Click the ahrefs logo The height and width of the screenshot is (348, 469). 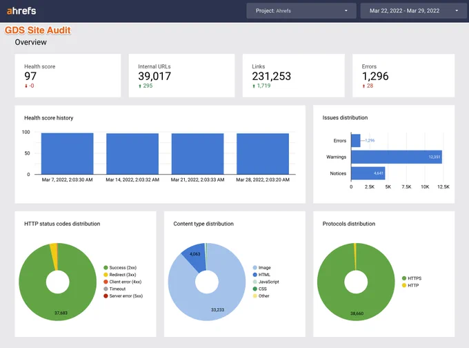click(x=21, y=11)
